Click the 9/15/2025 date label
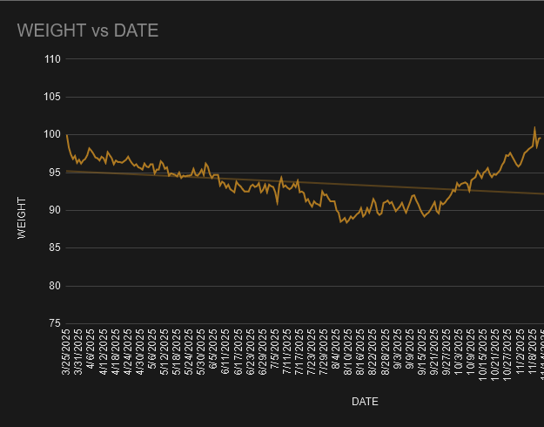This screenshot has width=544, height=427. (422, 352)
